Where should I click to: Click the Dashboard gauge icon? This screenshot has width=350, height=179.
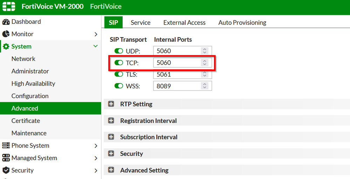tap(6, 22)
